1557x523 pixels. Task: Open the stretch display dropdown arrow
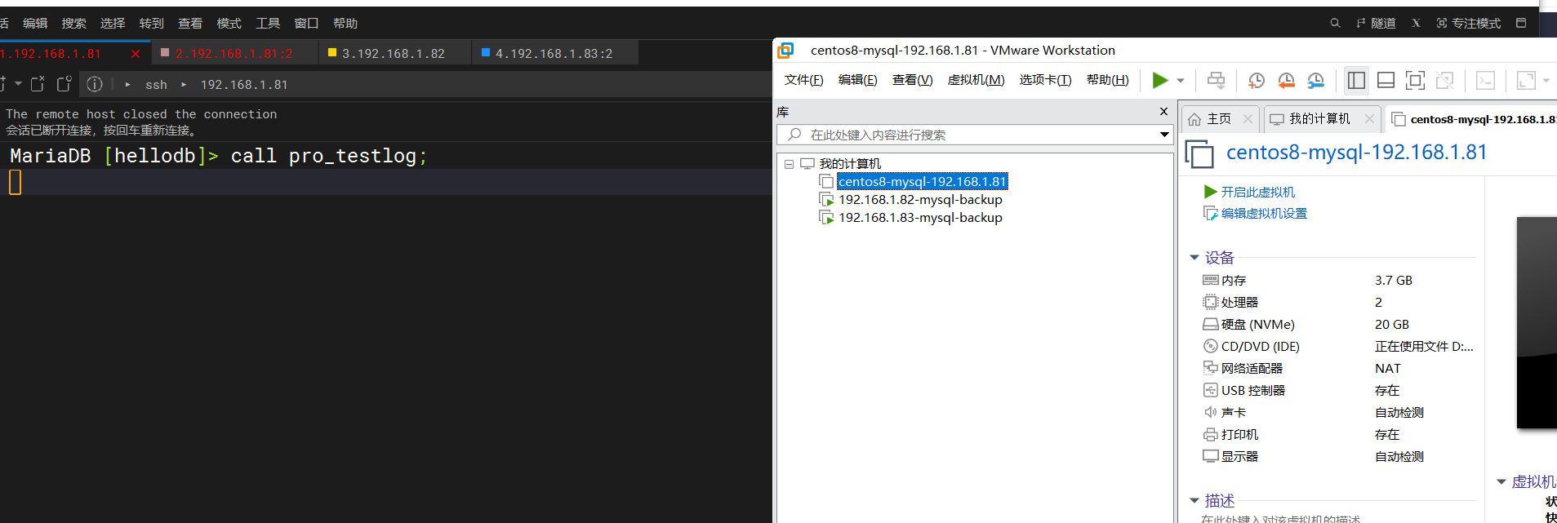(x=1546, y=80)
